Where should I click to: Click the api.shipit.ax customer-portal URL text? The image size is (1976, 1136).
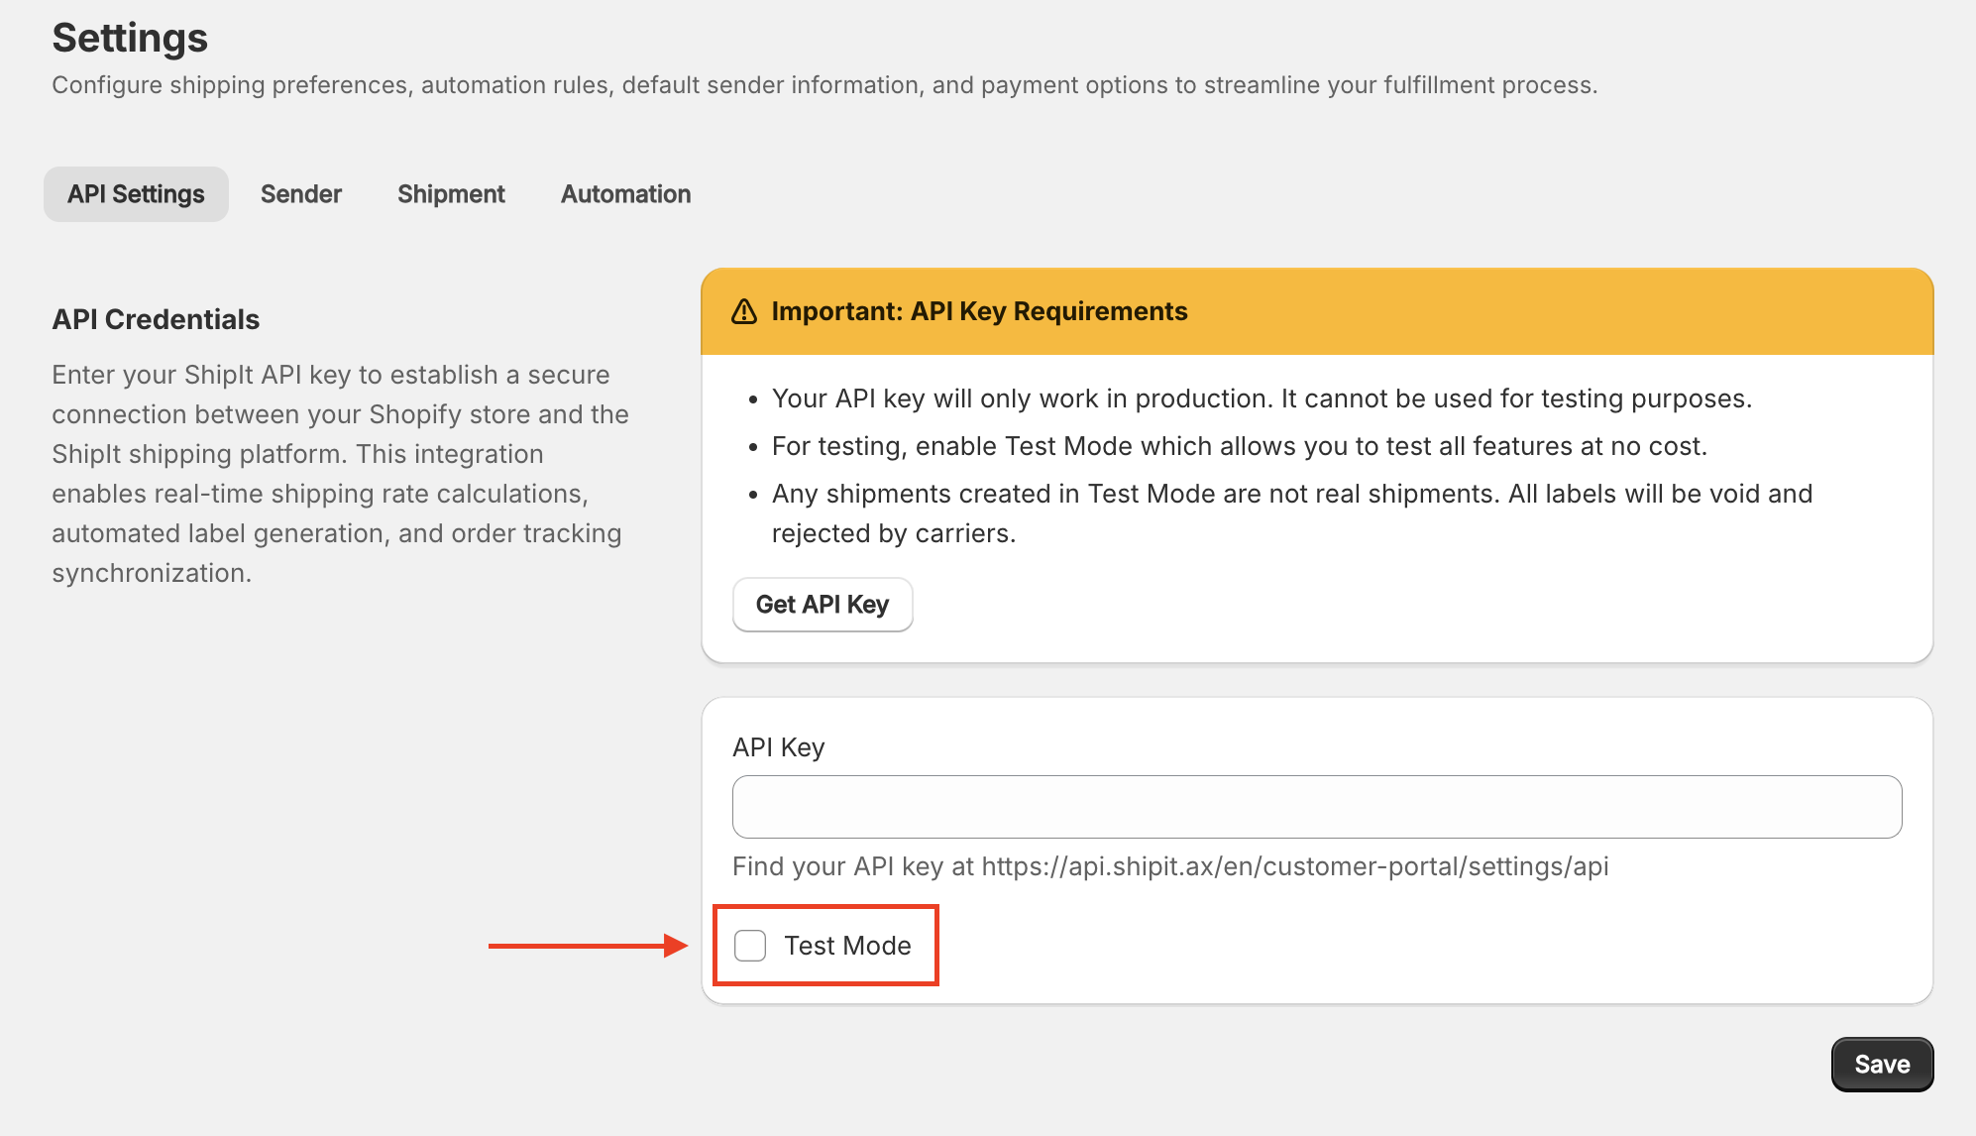pyautogui.click(x=1294, y=866)
